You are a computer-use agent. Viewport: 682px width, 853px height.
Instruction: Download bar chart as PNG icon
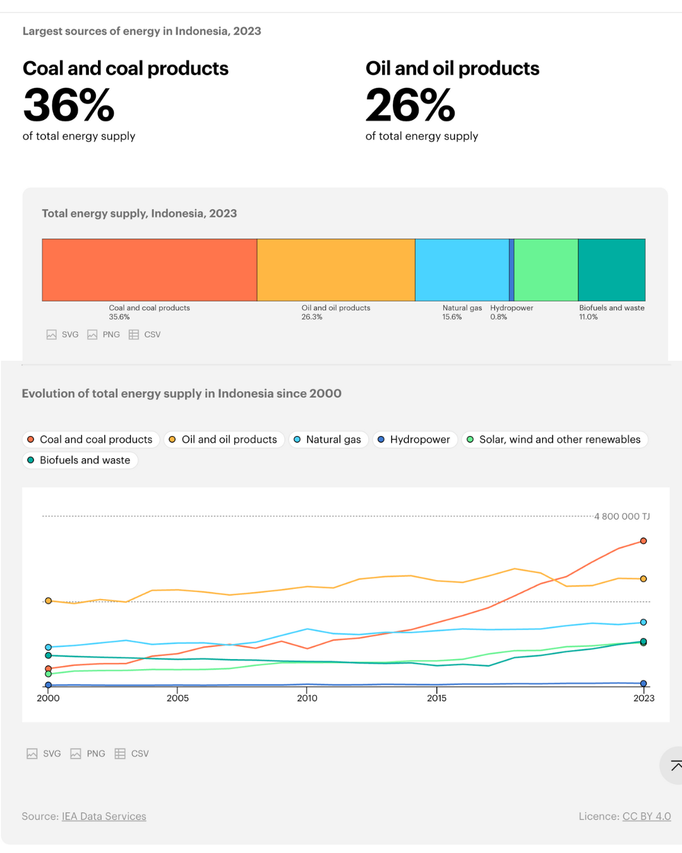pos(92,335)
